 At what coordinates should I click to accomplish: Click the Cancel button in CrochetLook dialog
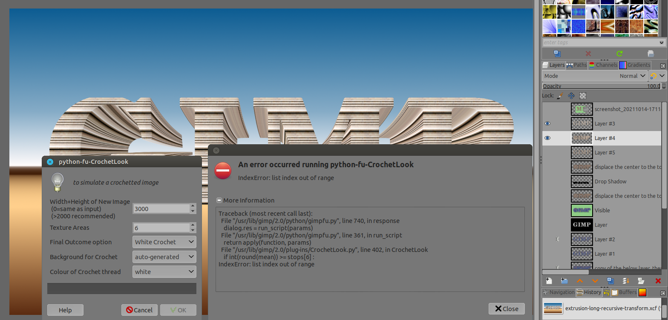tap(139, 310)
